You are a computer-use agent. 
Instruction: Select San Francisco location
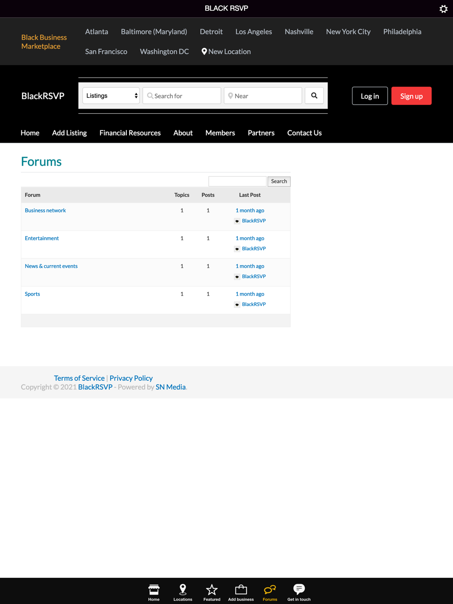(x=106, y=52)
